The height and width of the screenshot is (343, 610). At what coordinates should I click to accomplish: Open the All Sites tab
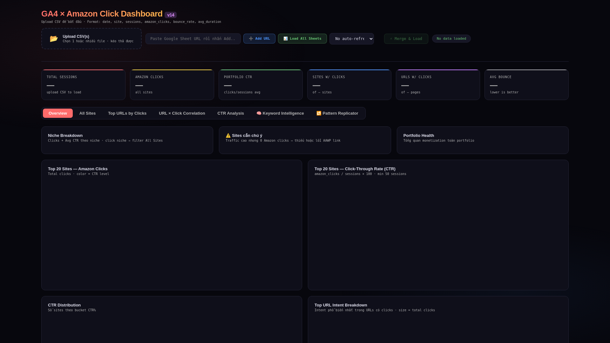[x=87, y=113]
